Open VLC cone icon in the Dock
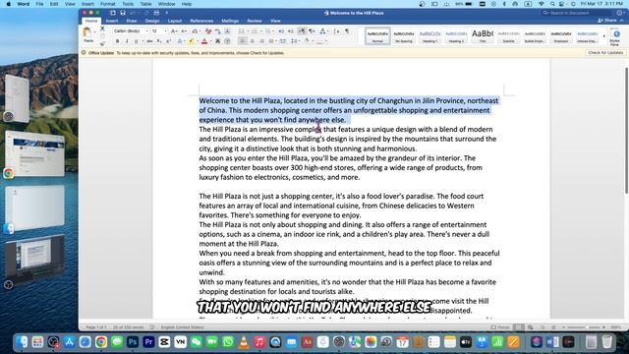 click(244, 342)
